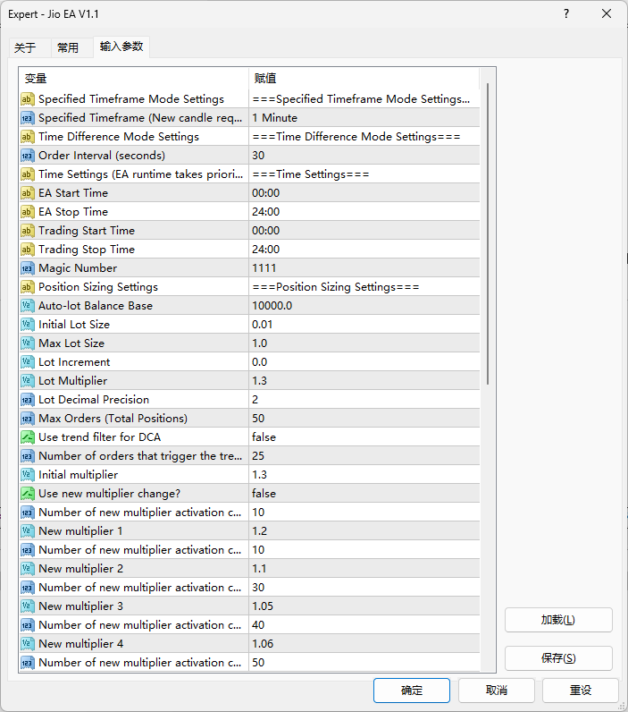Toggle the false value for Use trend filter for DCA
Image resolution: width=628 pixels, height=712 pixels.
pos(364,437)
